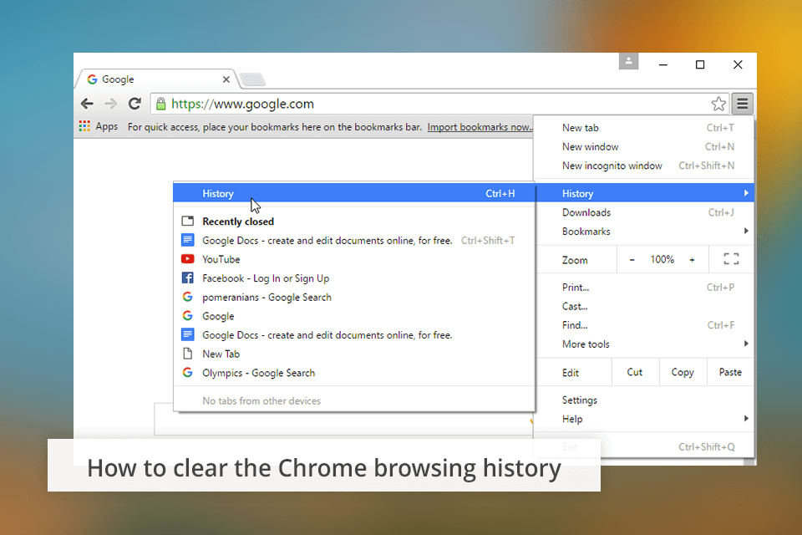Click the New Tab page icon
802x535 pixels.
188,354
